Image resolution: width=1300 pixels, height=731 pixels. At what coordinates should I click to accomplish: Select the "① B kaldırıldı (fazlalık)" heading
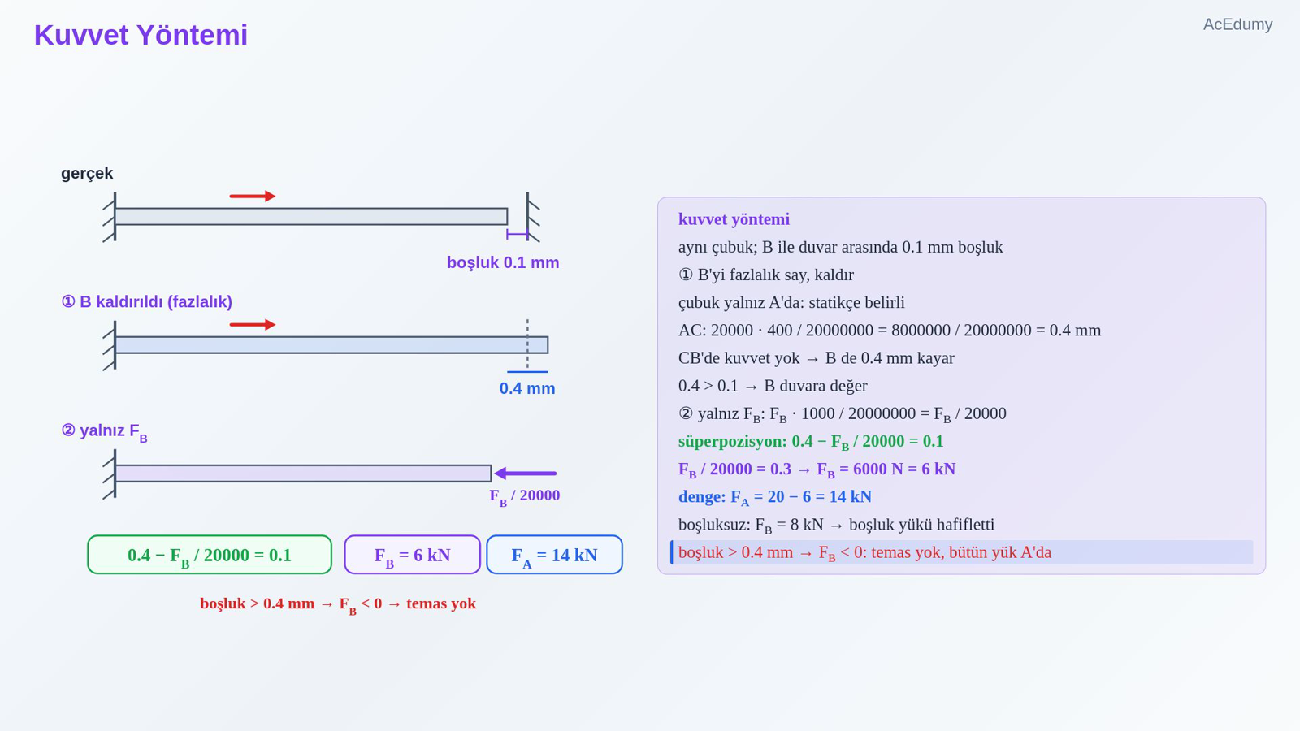coord(146,301)
